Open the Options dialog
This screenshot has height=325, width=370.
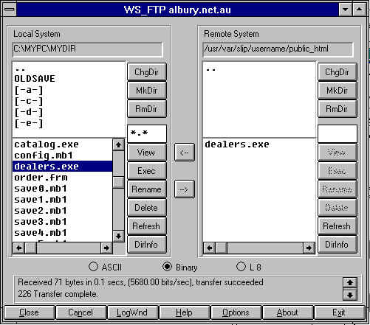(236, 312)
